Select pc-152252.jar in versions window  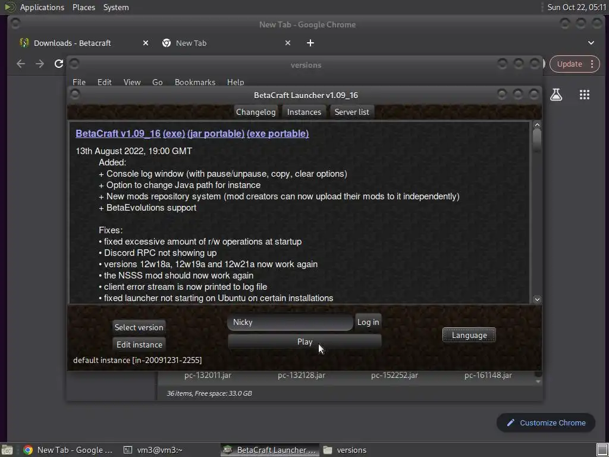395,375
